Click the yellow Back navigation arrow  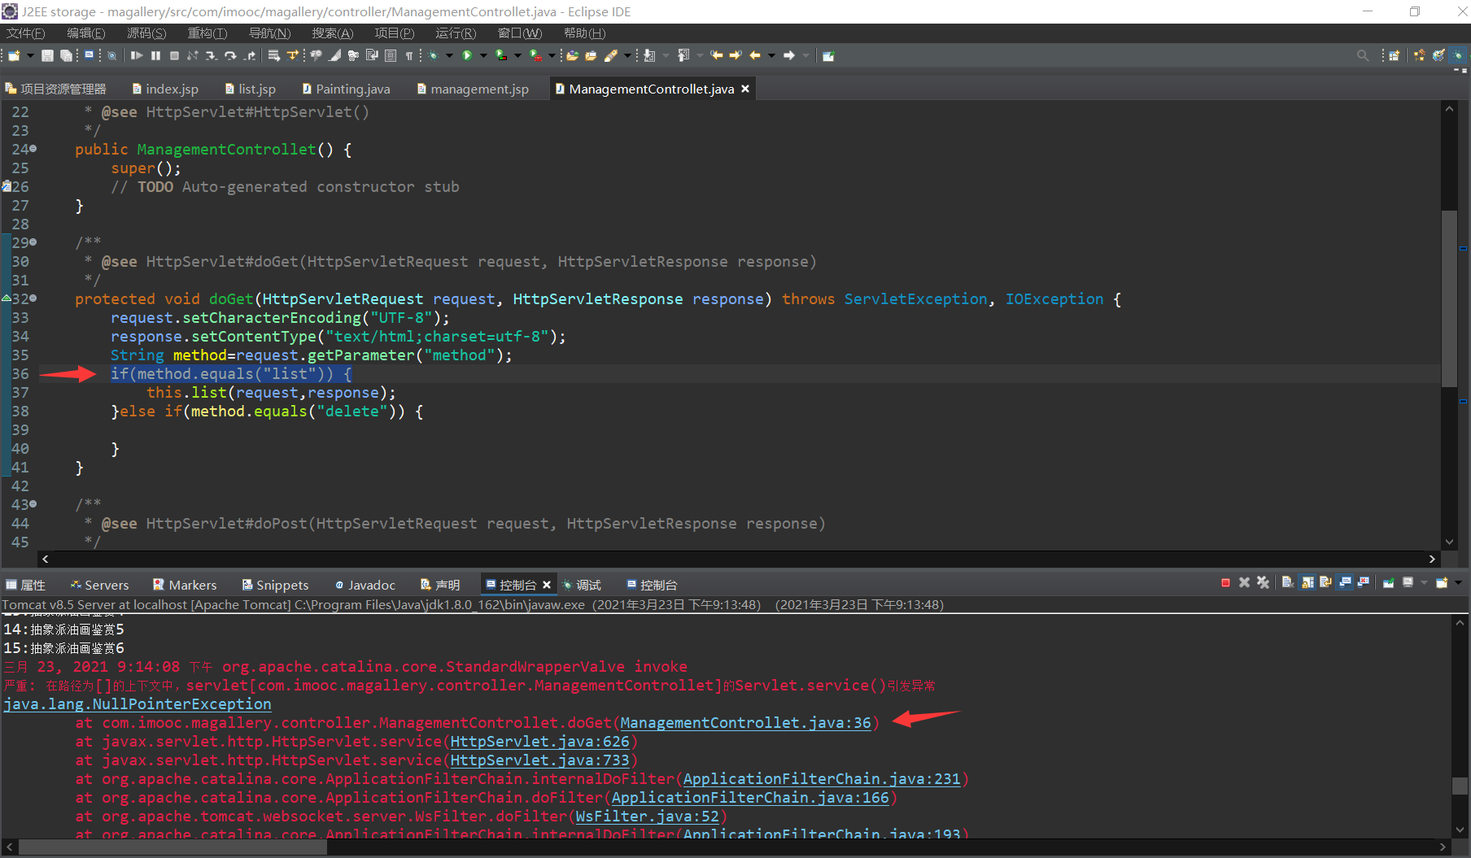point(755,55)
